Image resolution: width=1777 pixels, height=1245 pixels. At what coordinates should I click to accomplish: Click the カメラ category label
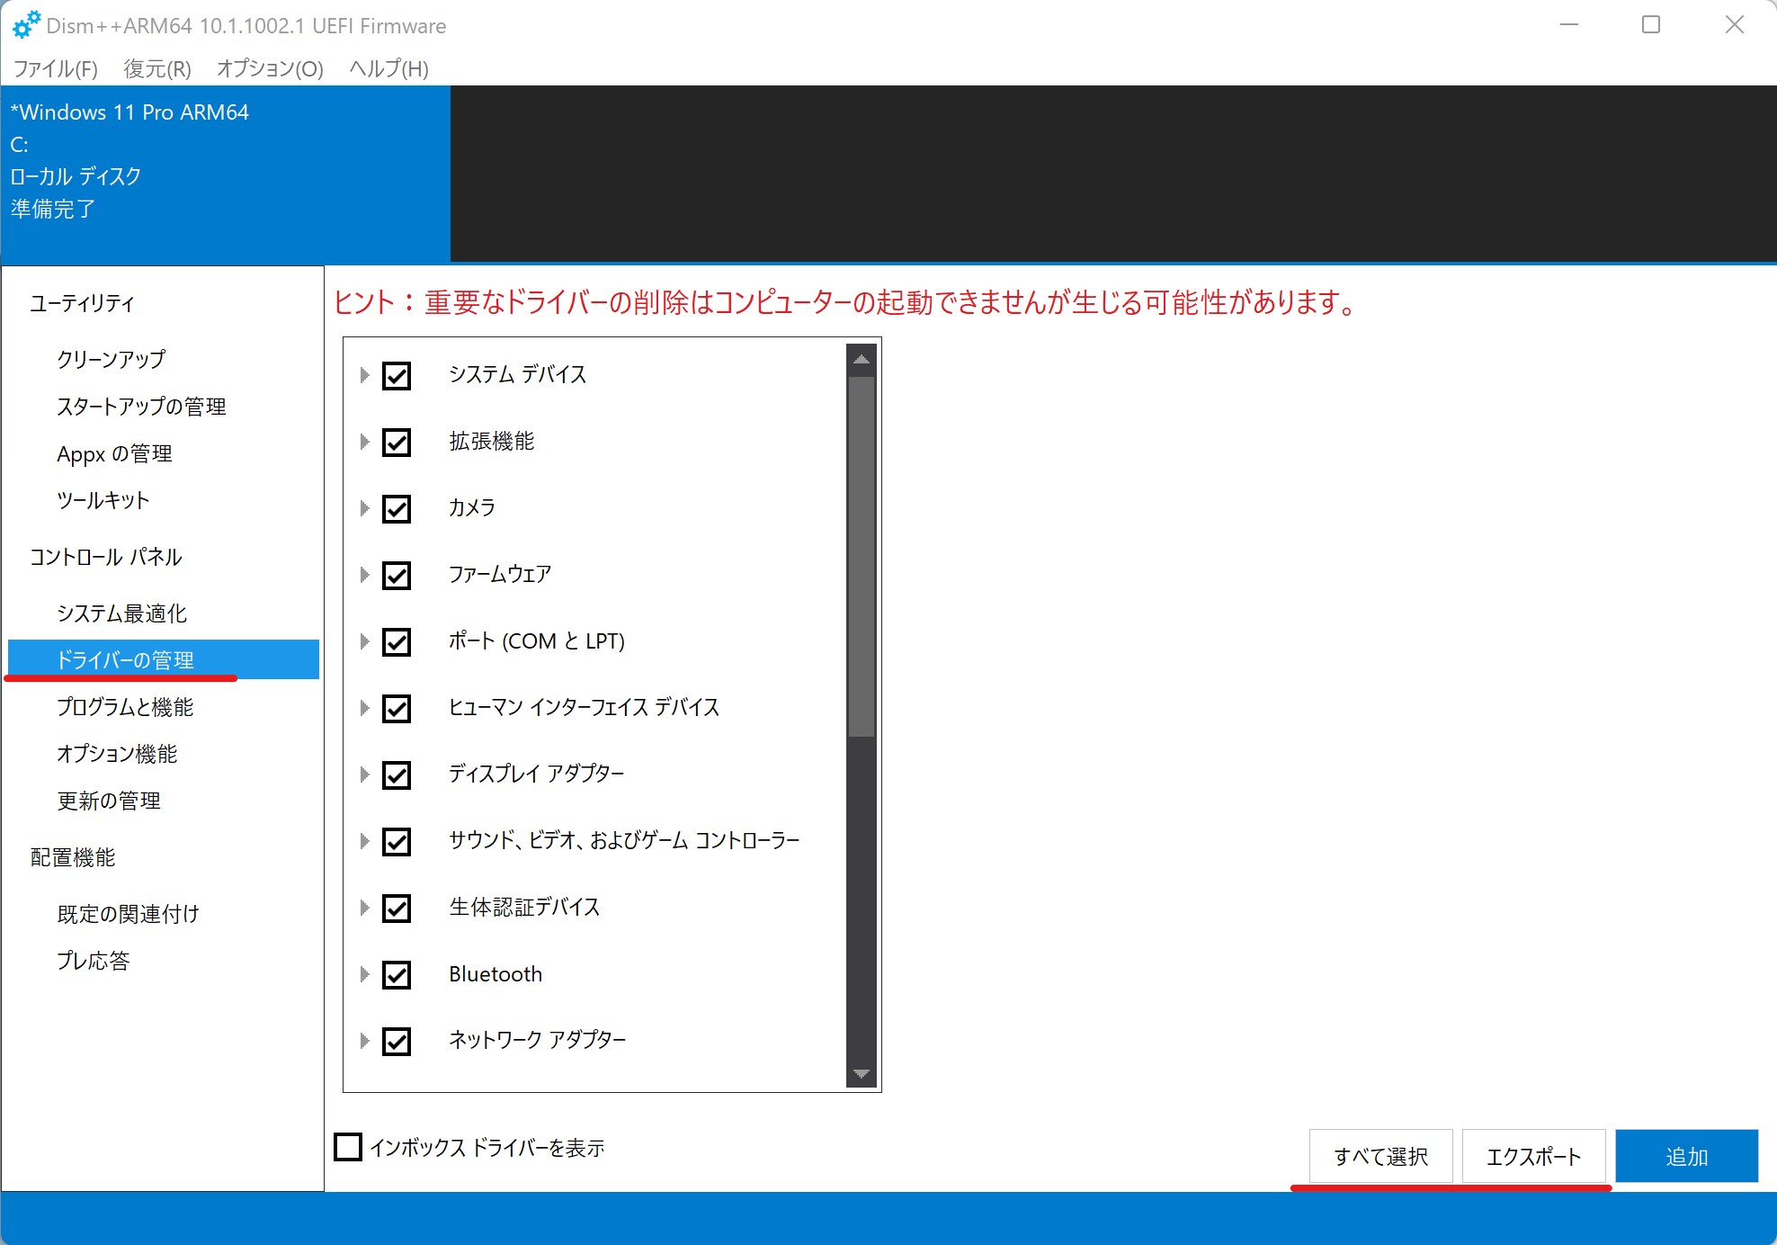point(472,507)
